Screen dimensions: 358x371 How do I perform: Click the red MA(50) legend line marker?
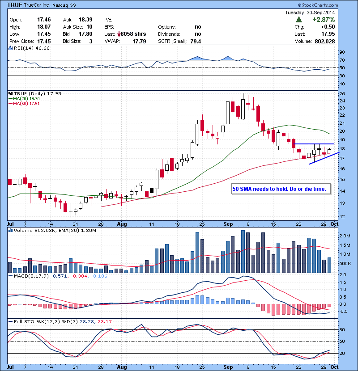point(11,104)
